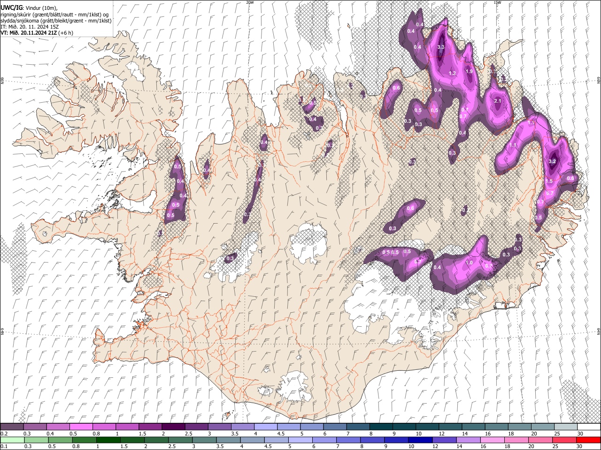Select the deep navy blue swatch labeled 10
Image resolution: width=601 pixels, height=450 pixels.
coord(420,440)
